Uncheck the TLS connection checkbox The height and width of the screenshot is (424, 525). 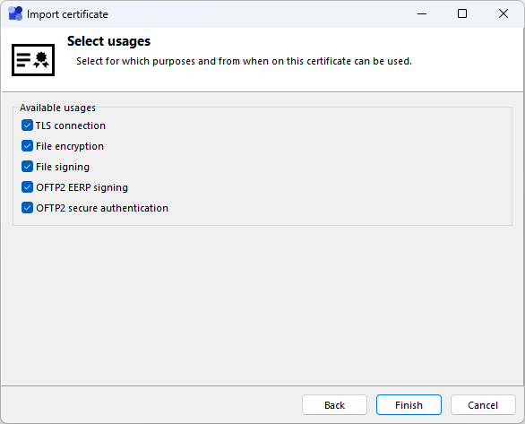point(27,125)
